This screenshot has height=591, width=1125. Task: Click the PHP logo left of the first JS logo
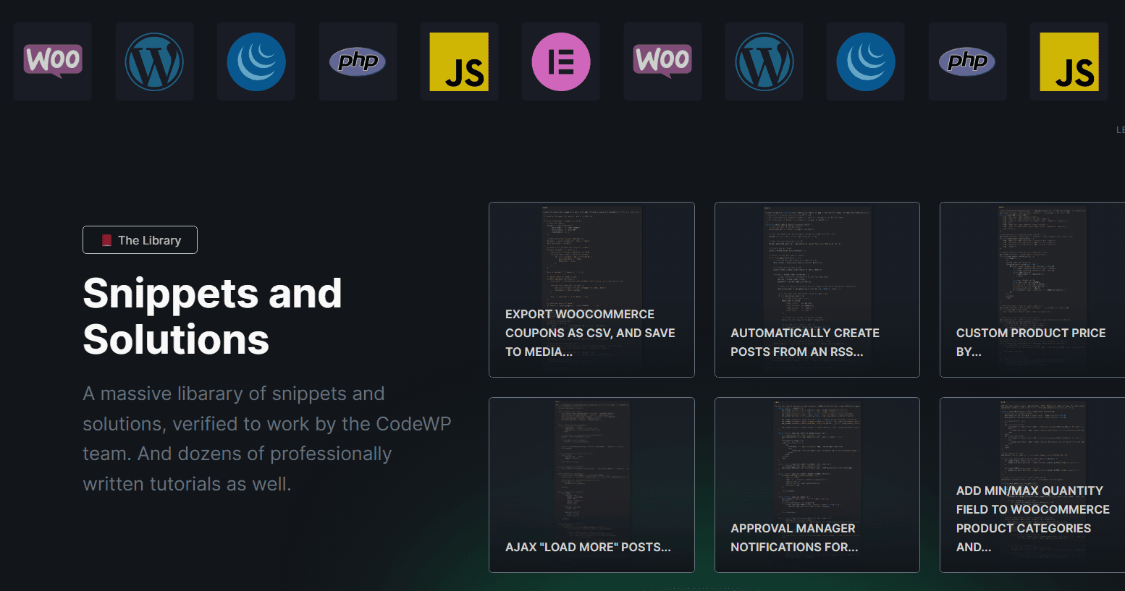358,61
